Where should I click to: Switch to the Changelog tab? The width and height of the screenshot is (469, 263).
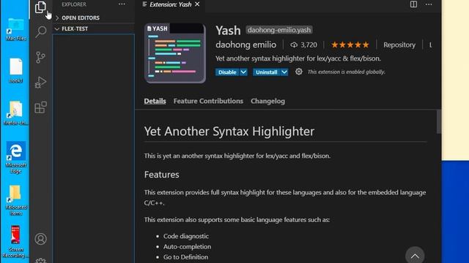[x=267, y=101]
